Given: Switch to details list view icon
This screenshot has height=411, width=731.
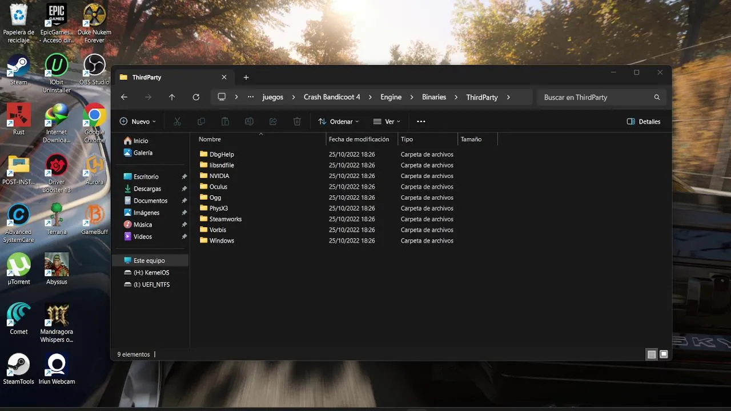Looking at the screenshot, I should click(x=652, y=354).
